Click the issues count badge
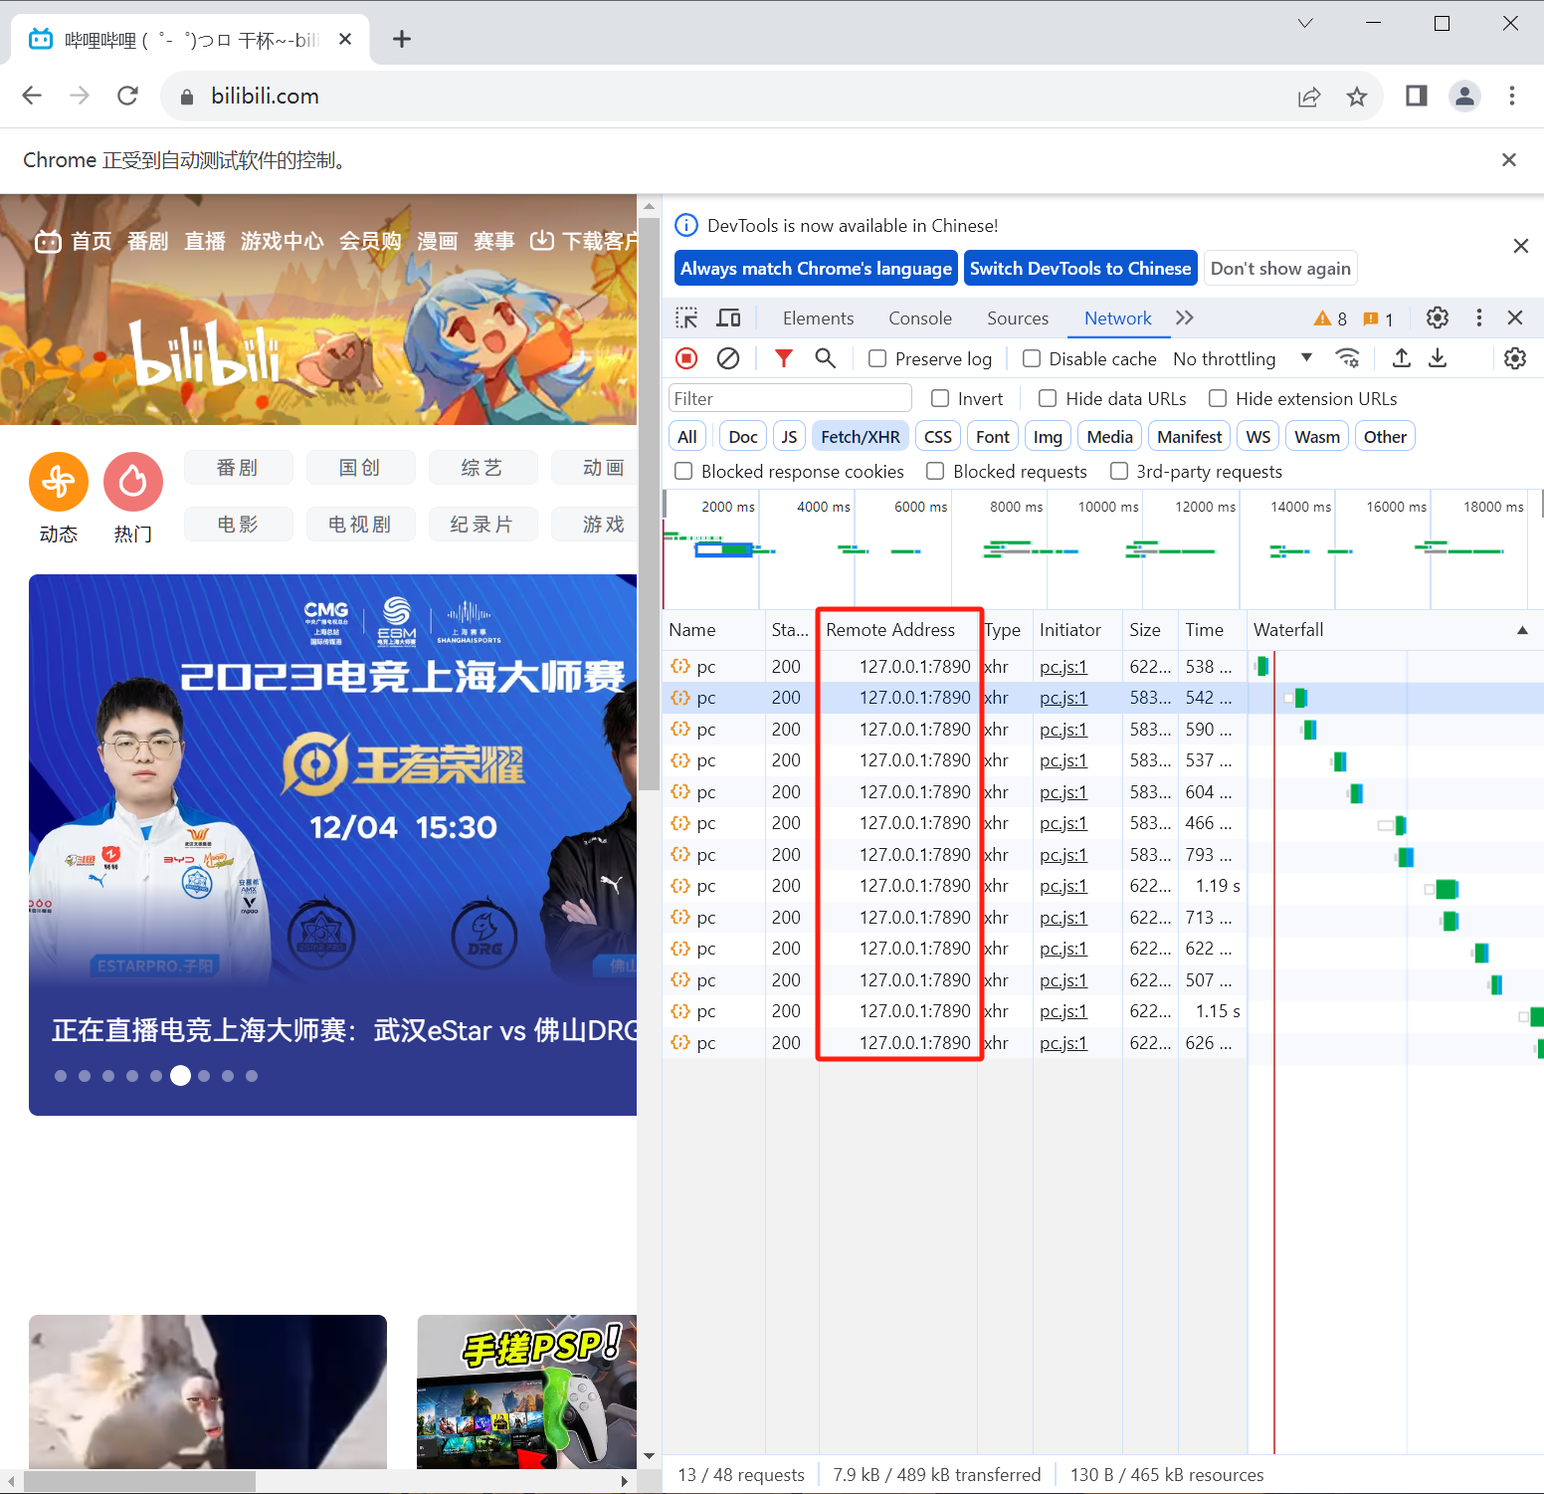1544x1494 pixels. click(1378, 319)
